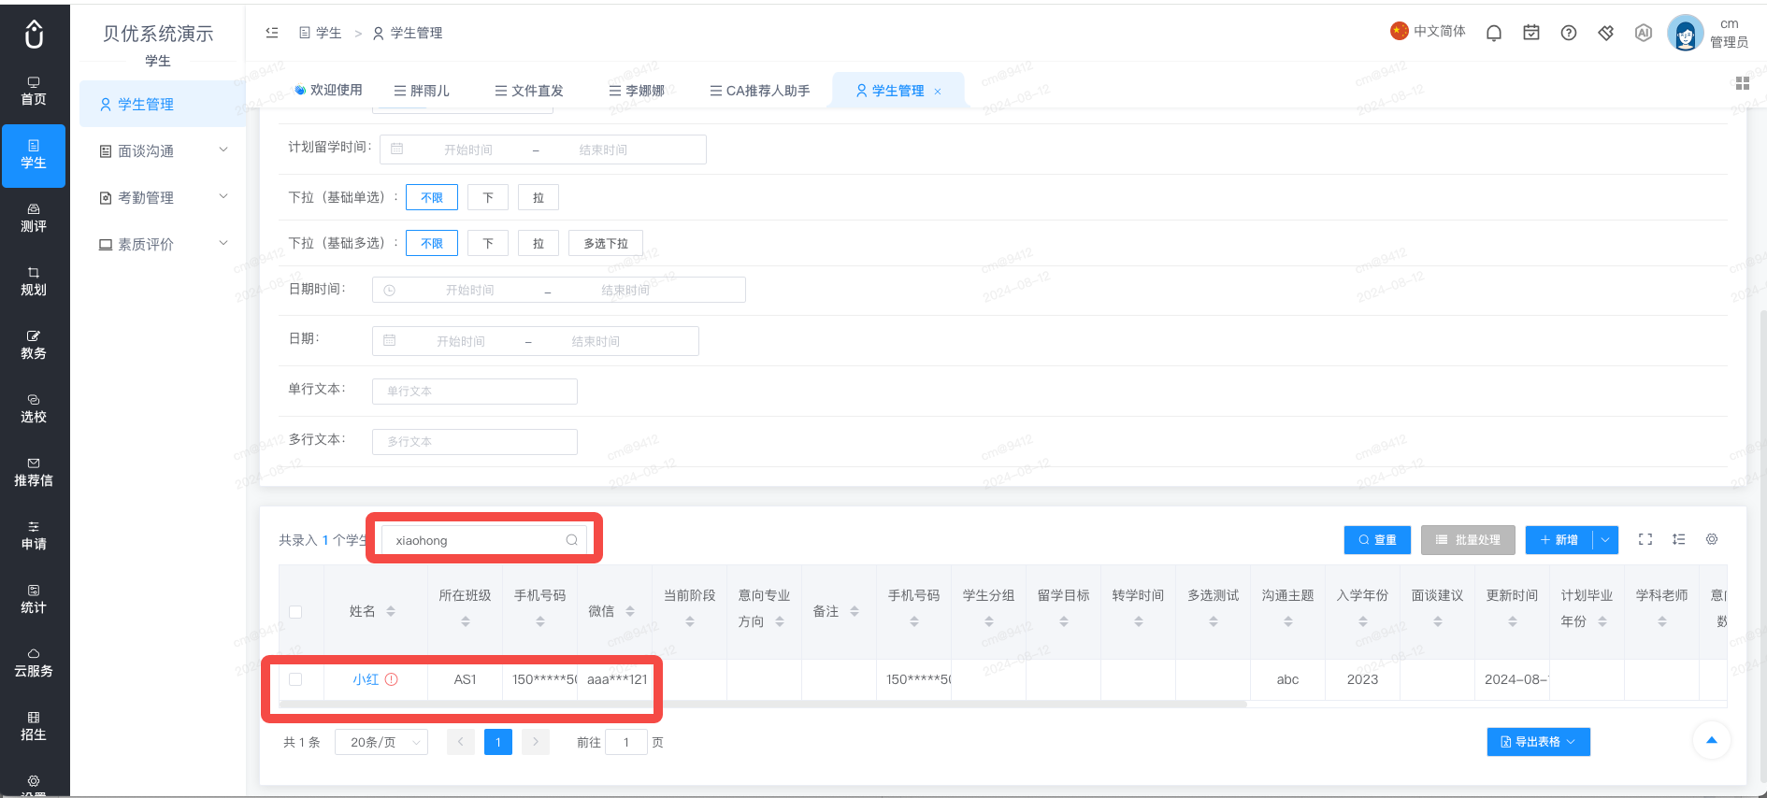Collapse the sidebar menu toggle icon
Viewport: 1767px width, 798px height.
(272, 33)
